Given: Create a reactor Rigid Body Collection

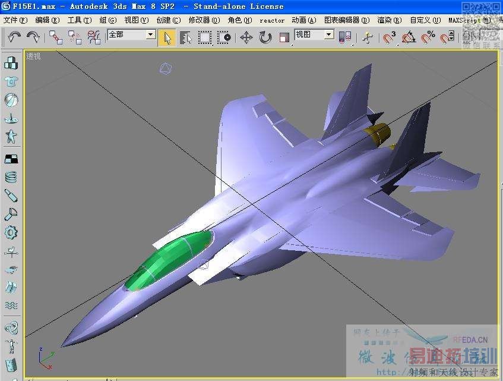Looking at the screenshot, I should pyautogui.click(x=11, y=63).
